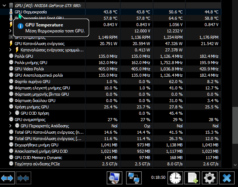
Task: Select the Ταχύτητα σύνδεσης PCIe row label
Action: click(x=37, y=164)
